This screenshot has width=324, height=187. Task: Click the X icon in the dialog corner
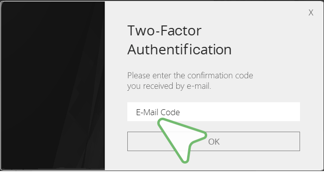tap(311, 12)
